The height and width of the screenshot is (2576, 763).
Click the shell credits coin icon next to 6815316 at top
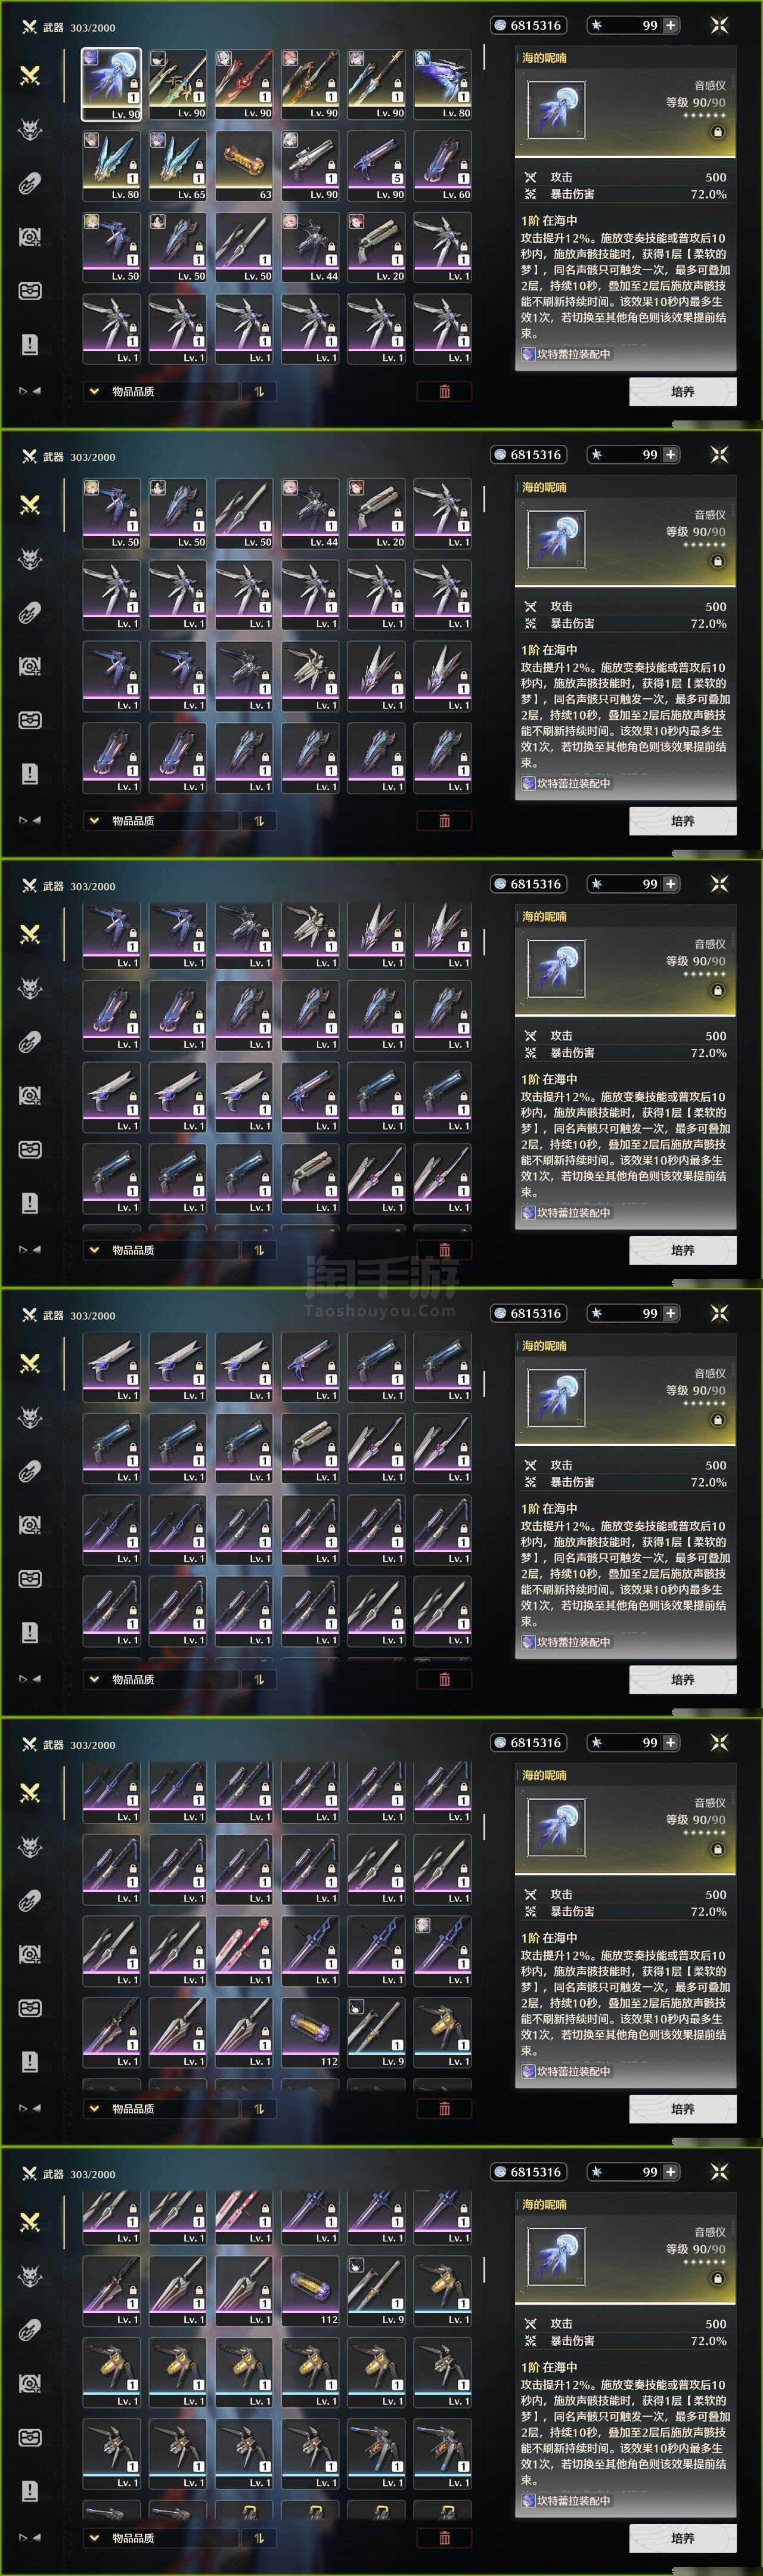500,25
